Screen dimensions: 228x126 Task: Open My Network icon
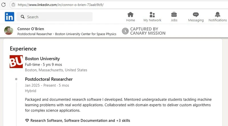(152, 15)
